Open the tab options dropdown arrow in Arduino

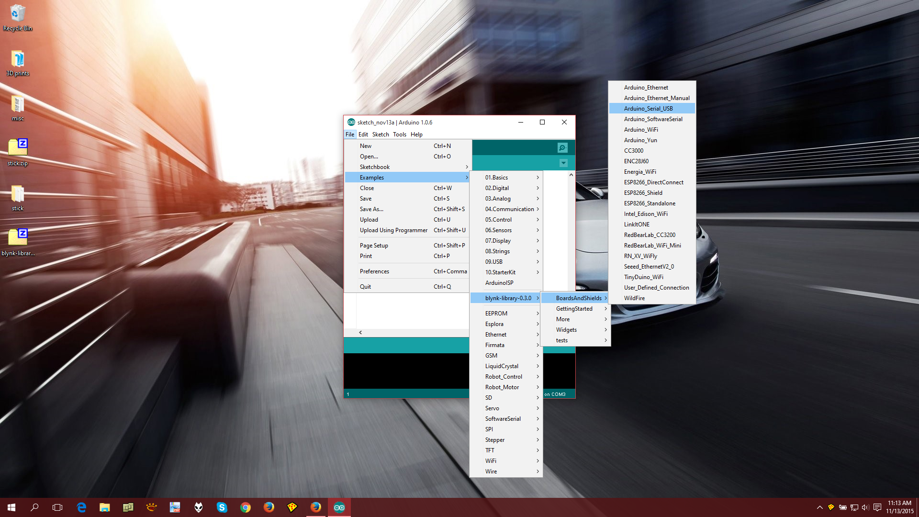(563, 163)
